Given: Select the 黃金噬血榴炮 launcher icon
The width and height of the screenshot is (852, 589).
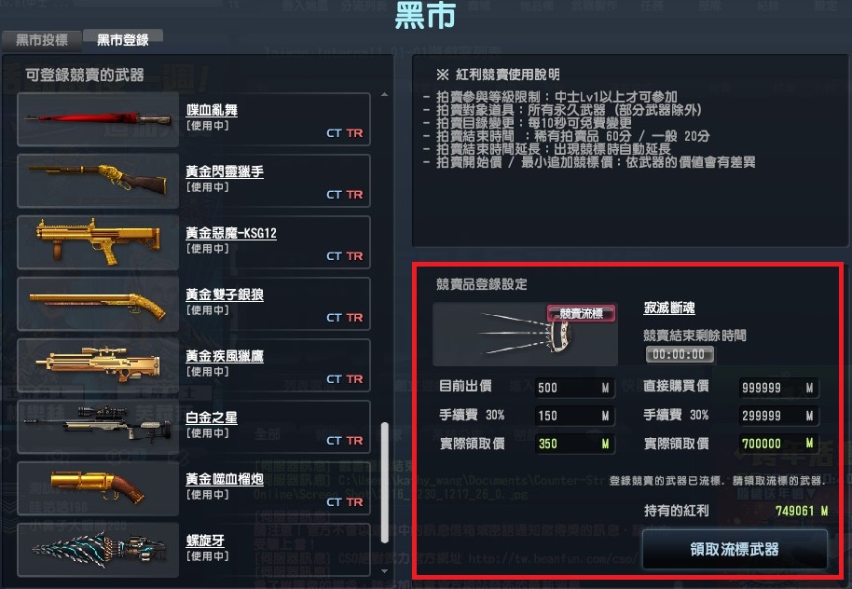Looking at the screenshot, I should pos(98,488).
